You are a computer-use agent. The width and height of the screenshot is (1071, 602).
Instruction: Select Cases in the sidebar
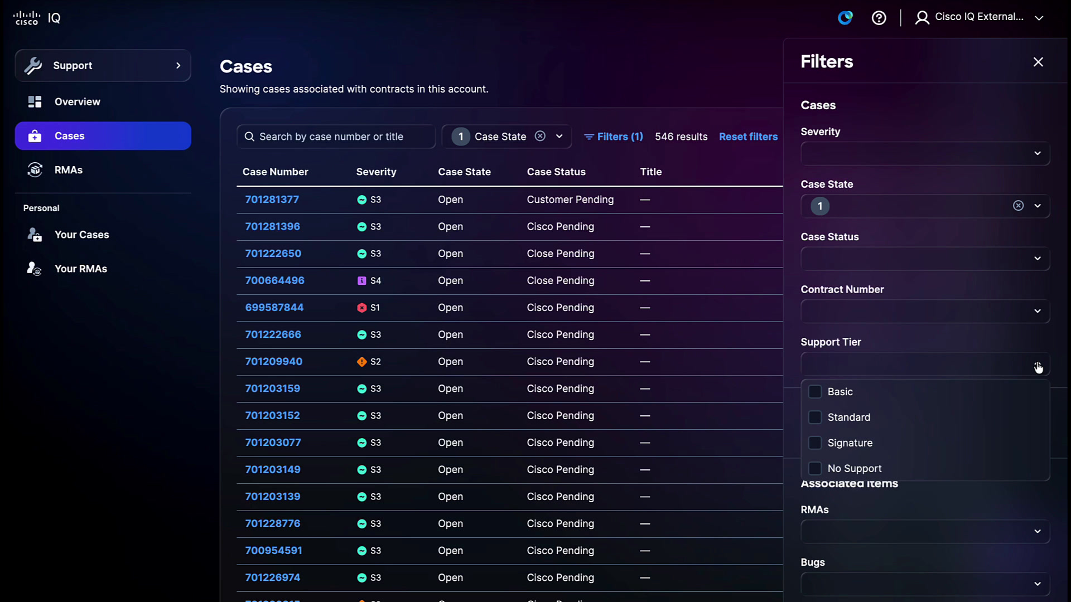[x=103, y=136]
